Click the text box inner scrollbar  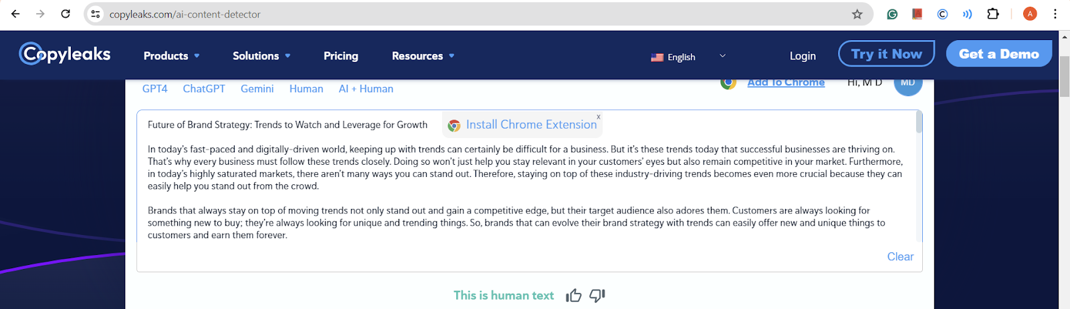click(x=919, y=122)
